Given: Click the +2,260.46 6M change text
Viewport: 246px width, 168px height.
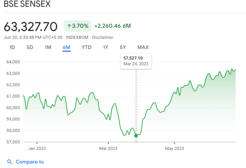Looking at the screenshot, I should click(x=113, y=26).
